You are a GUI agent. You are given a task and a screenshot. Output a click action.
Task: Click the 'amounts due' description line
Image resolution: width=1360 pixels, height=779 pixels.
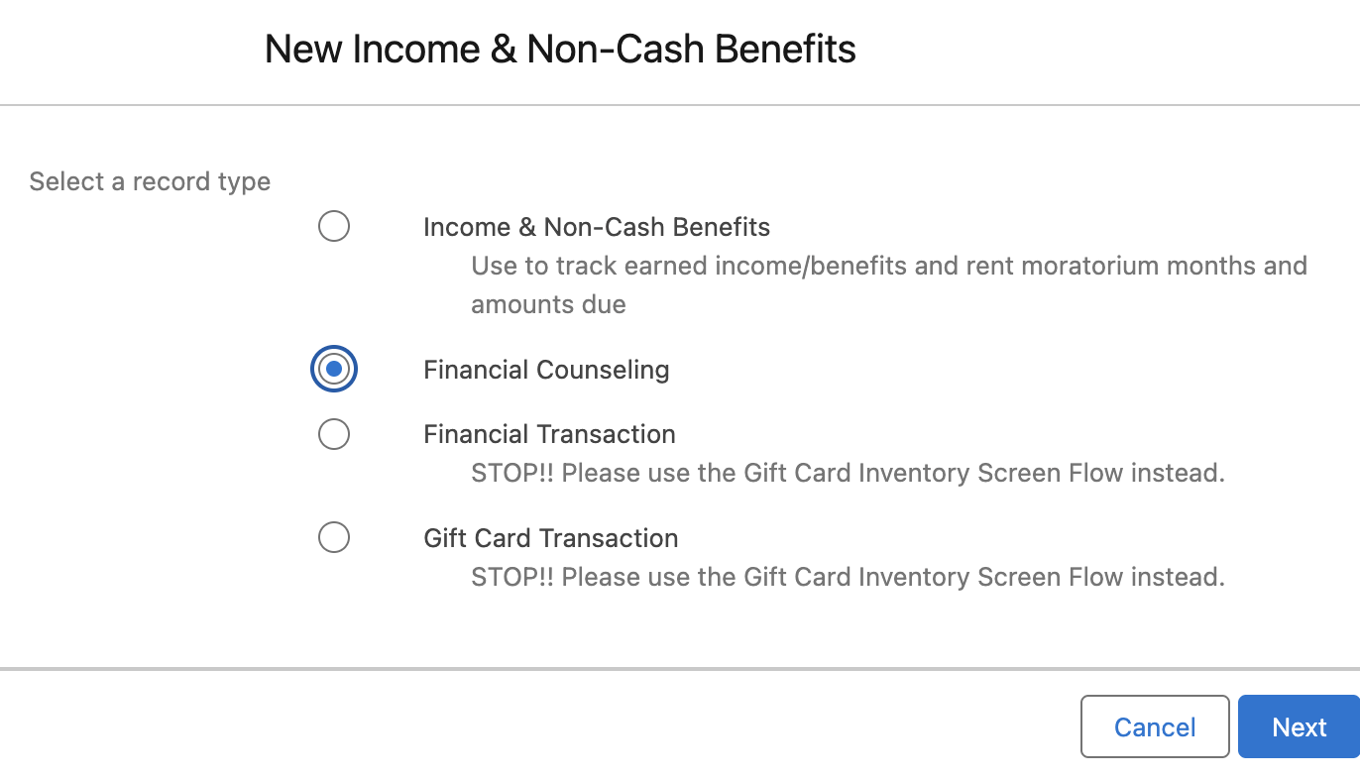pos(548,304)
